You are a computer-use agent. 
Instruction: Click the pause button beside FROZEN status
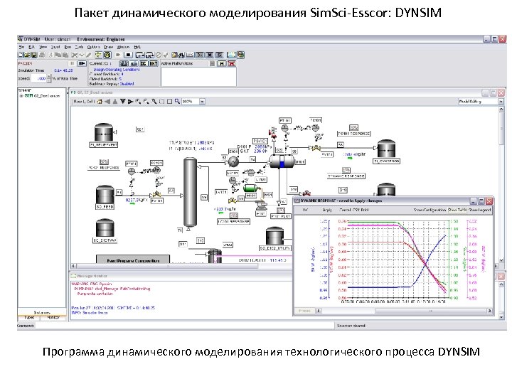point(72,64)
